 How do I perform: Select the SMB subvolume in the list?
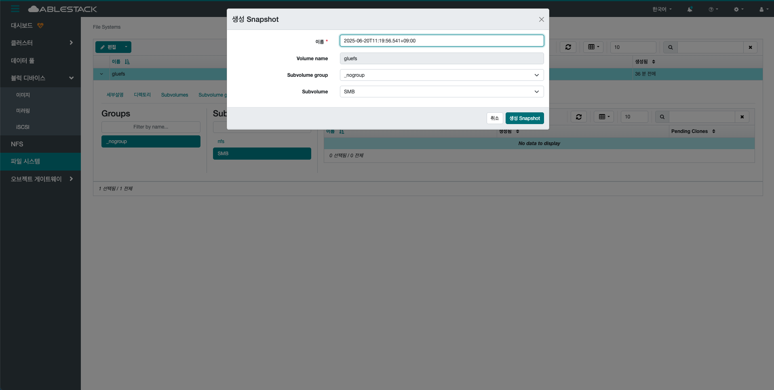[262, 154]
